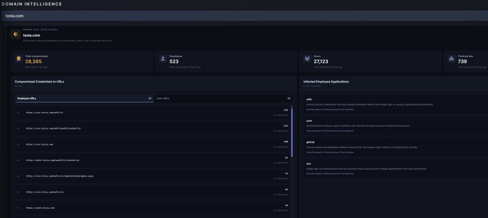This screenshot has height=218, width=488.
Task: Select the auth.tesla.com/oauth2/v3/authorize row
Action: 152,160
